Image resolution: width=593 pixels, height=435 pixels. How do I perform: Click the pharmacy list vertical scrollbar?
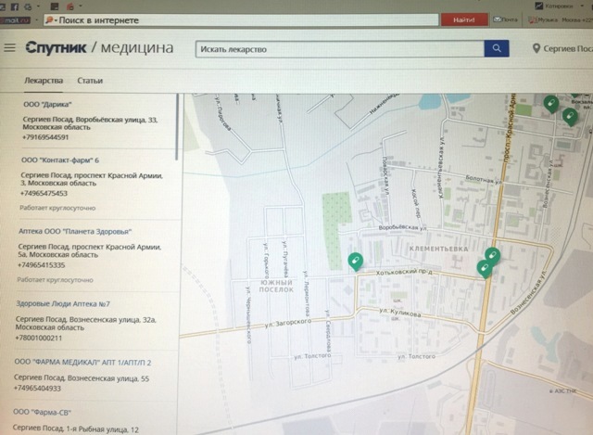pyautogui.click(x=177, y=127)
